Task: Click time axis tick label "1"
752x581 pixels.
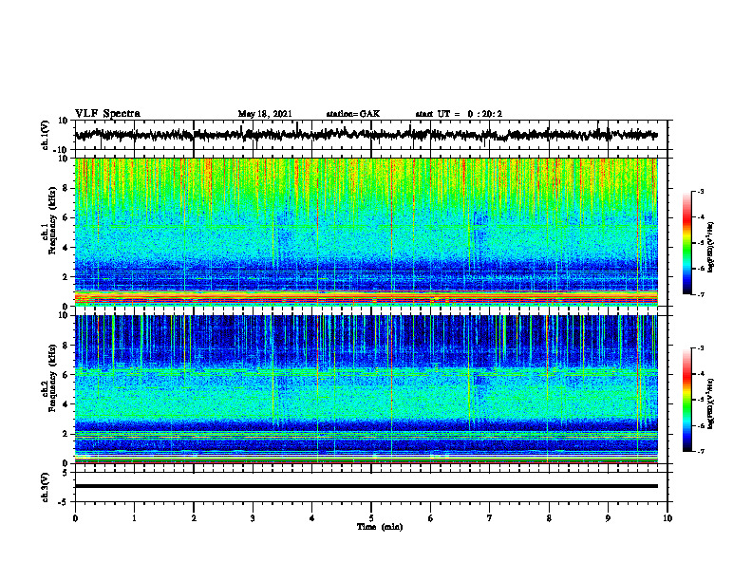Action: 134,518
